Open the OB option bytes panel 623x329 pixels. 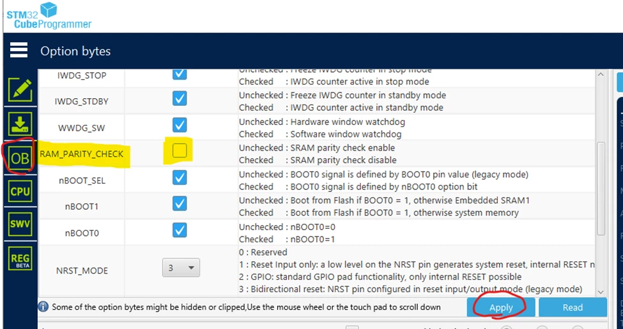point(20,159)
